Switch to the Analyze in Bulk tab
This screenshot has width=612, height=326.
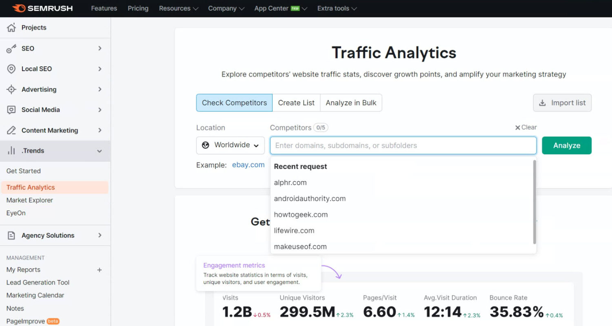coord(351,103)
